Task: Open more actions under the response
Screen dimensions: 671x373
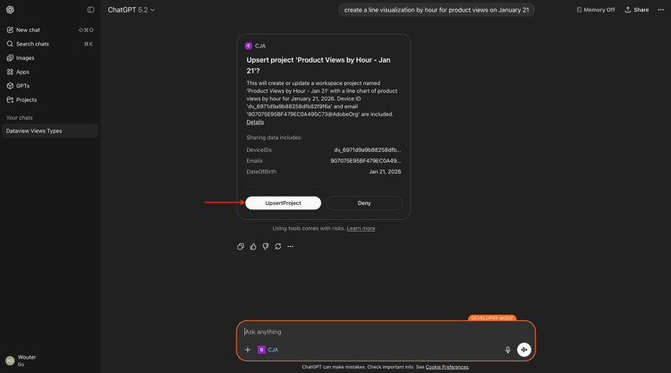Action: [290, 246]
